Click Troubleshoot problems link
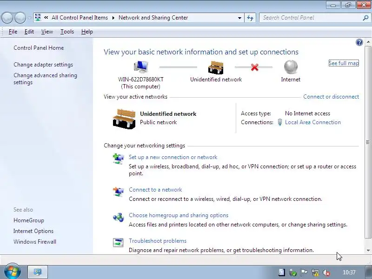Viewport: 372px width, 279px height. [x=158, y=241]
